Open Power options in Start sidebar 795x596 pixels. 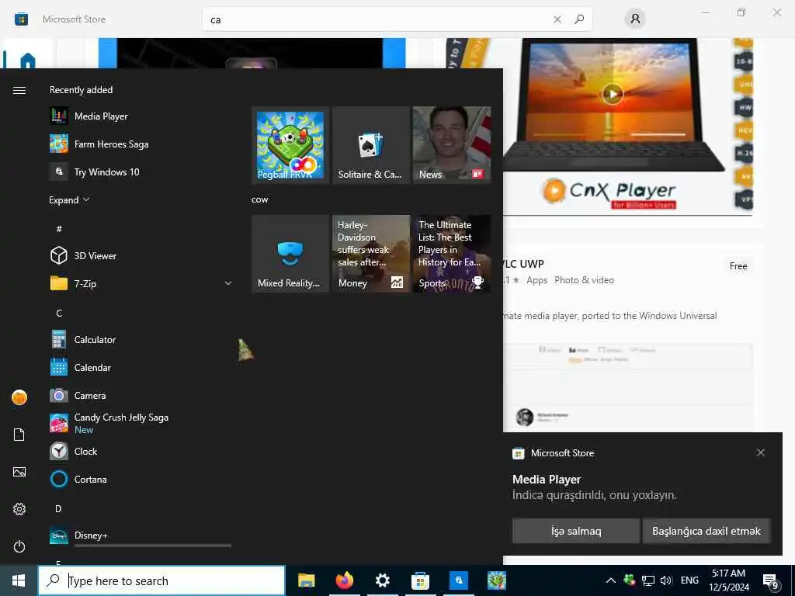tap(19, 546)
